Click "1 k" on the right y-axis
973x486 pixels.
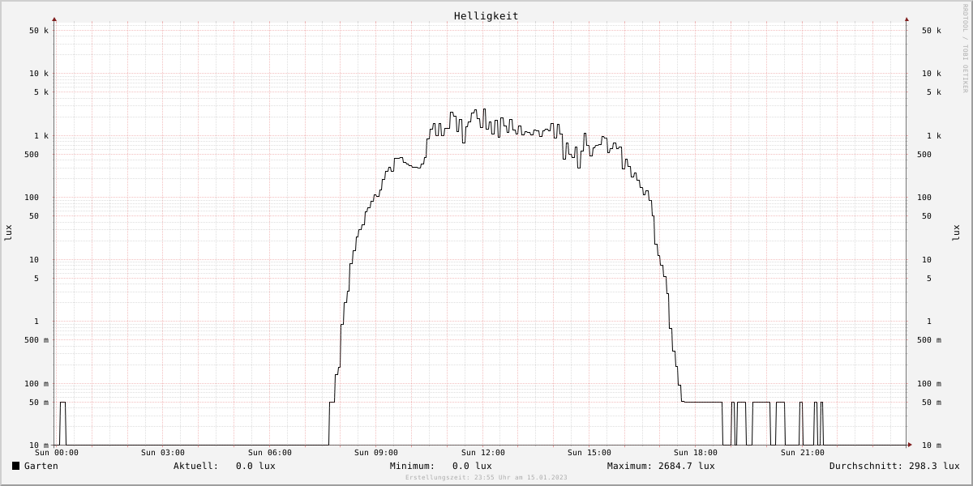[x=934, y=136]
